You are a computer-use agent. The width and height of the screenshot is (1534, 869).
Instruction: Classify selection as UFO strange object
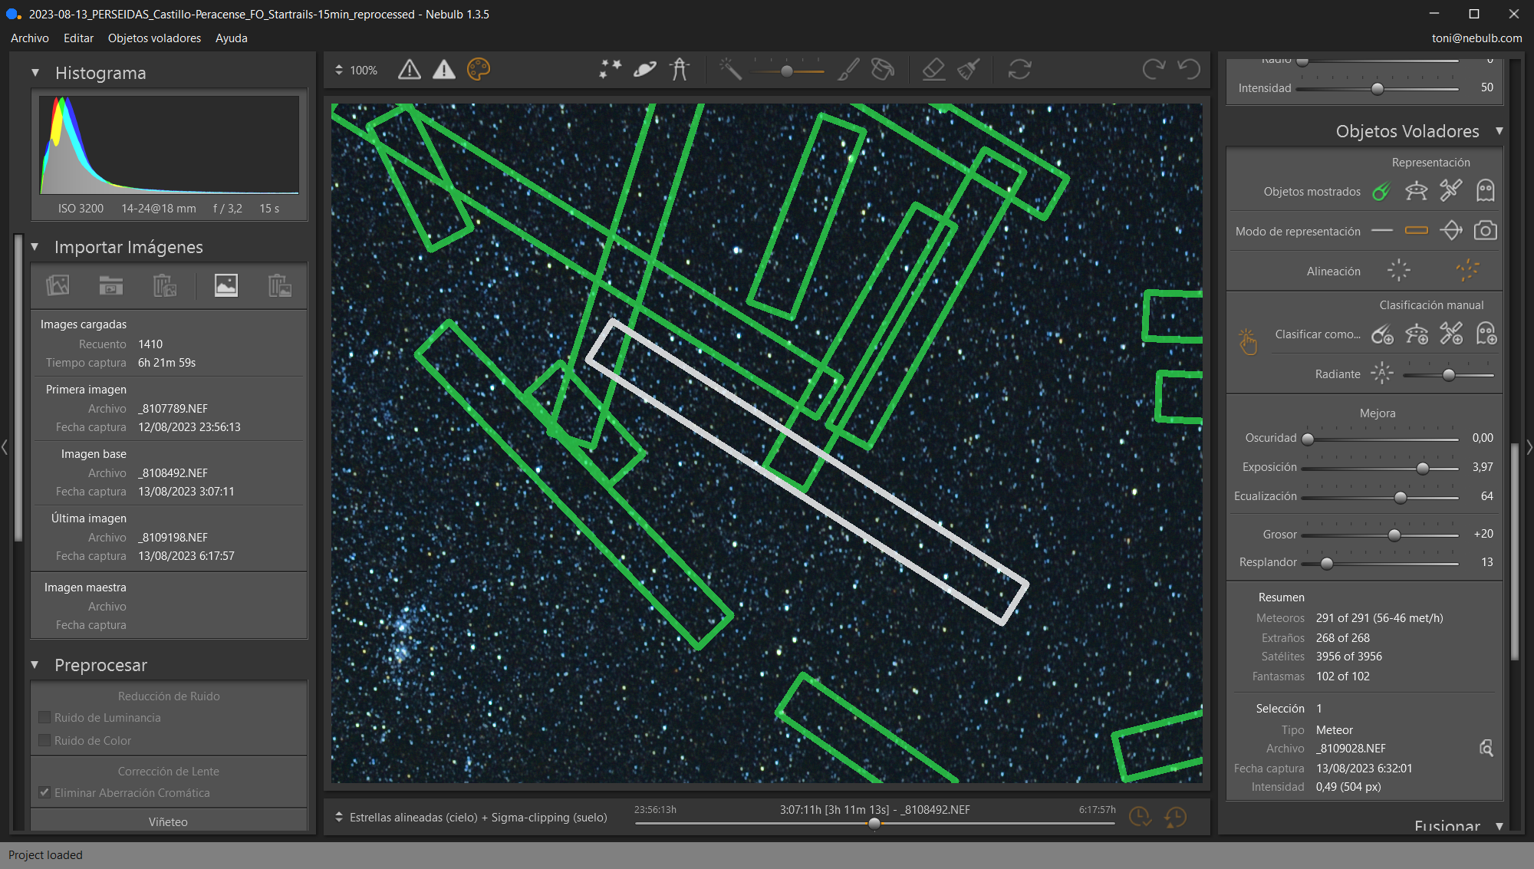pos(1417,334)
